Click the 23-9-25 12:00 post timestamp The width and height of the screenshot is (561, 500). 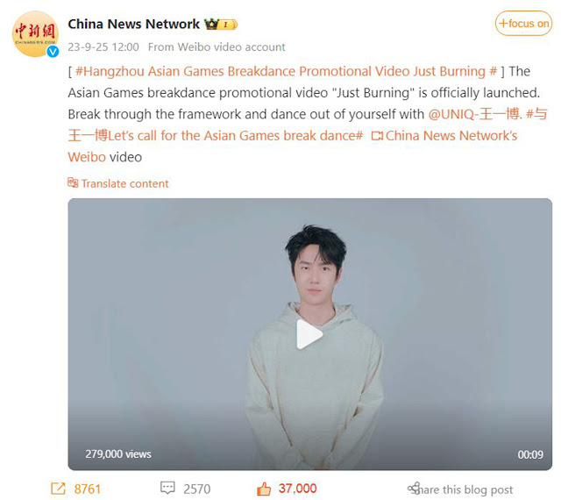(103, 46)
